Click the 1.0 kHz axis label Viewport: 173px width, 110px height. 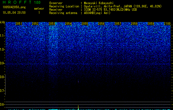click(2, 50)
